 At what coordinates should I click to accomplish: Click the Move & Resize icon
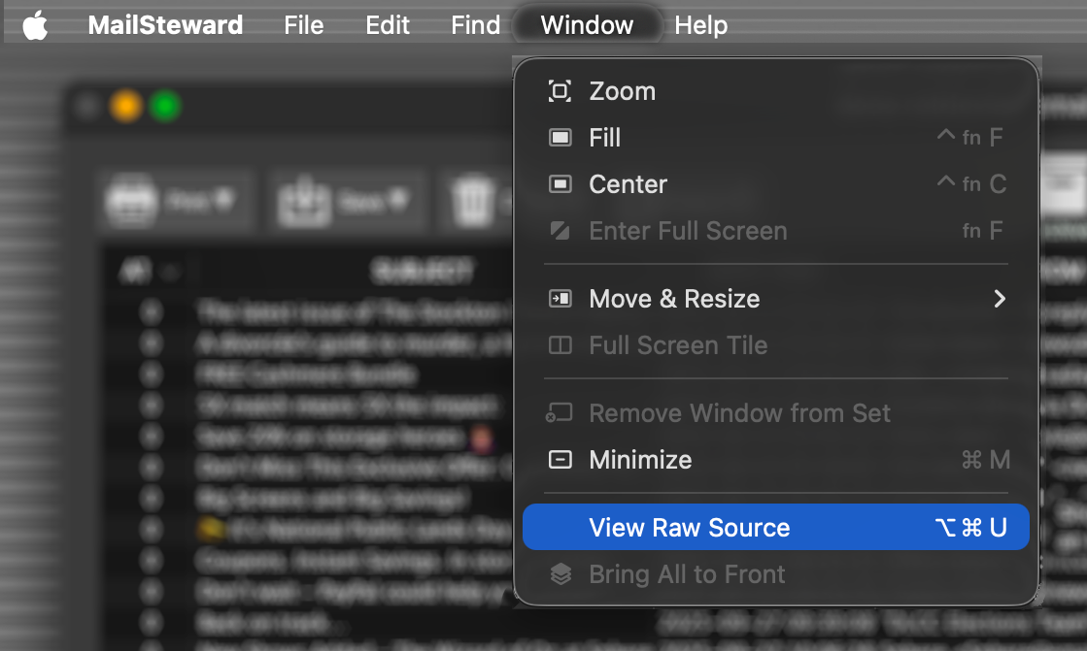click(559, 299)
